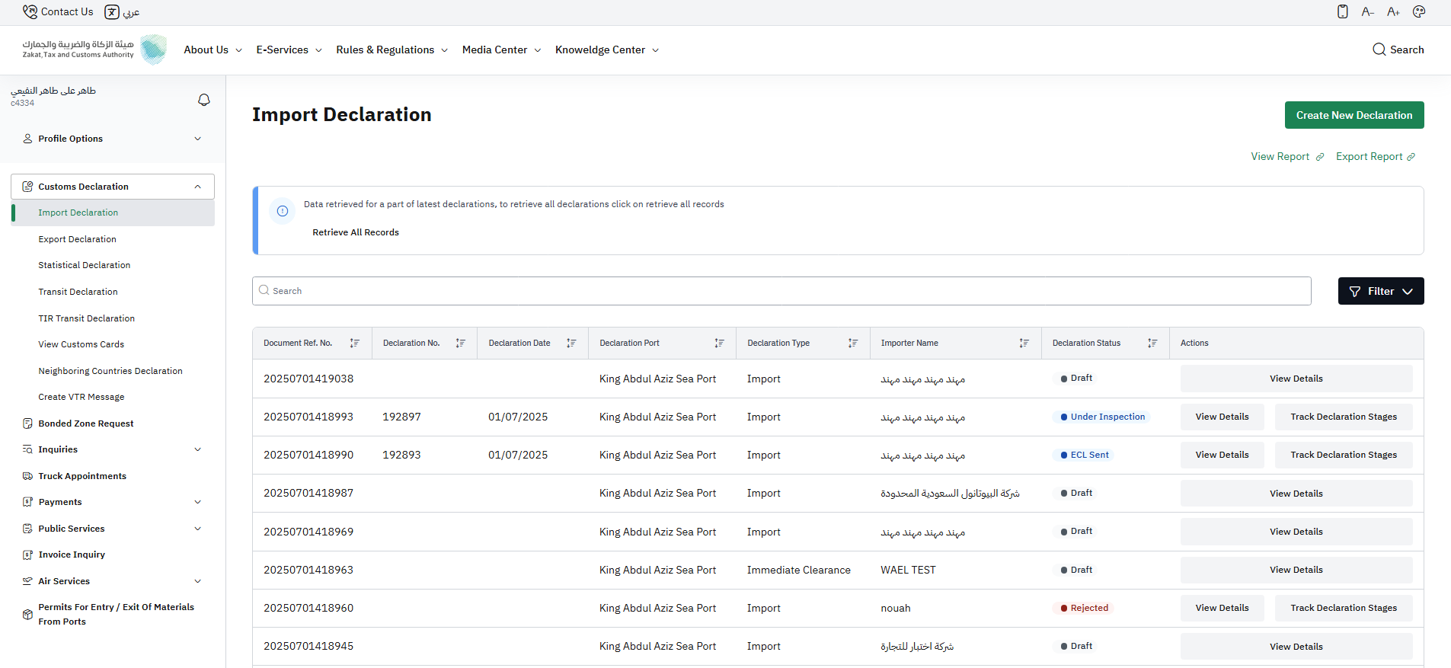Click Retrieve All Records
The image size is (1451, 668).
click(356, 232)
